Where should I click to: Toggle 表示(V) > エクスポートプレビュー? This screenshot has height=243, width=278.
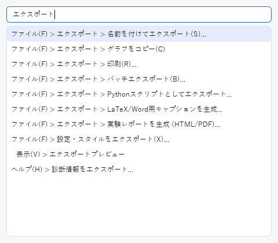click(x=139, y=154)
